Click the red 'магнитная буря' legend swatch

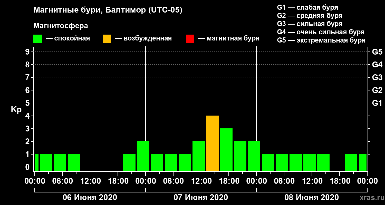point(190,39)
